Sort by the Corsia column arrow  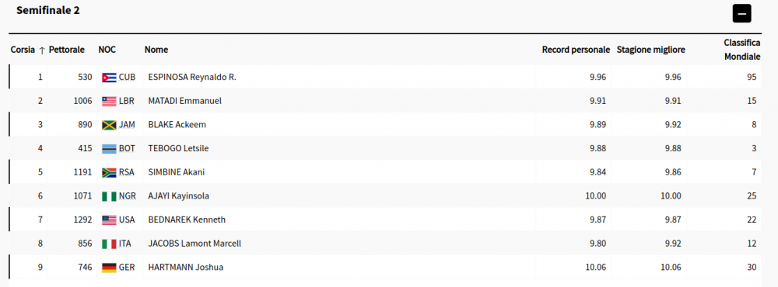(42, 50)
